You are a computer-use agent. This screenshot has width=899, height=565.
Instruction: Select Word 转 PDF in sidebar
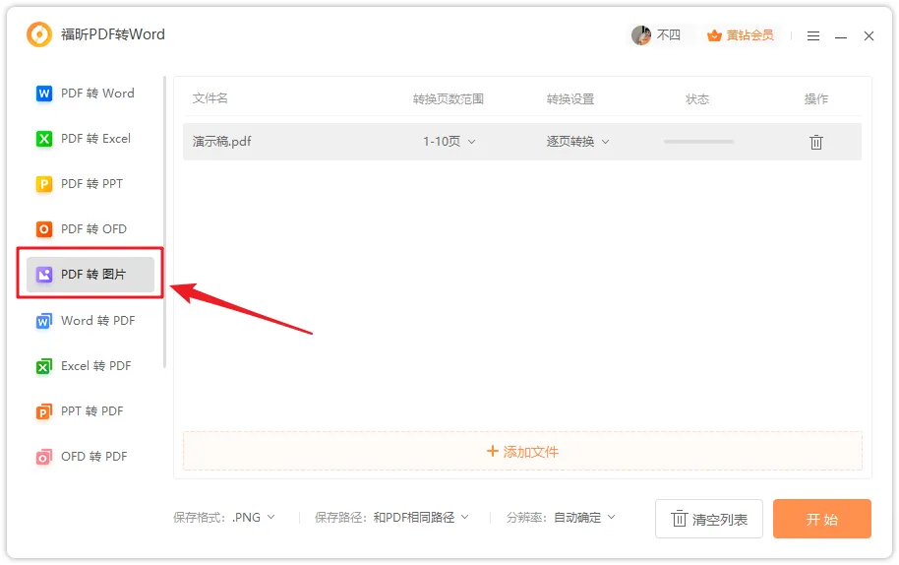click(x=90, y=321)
